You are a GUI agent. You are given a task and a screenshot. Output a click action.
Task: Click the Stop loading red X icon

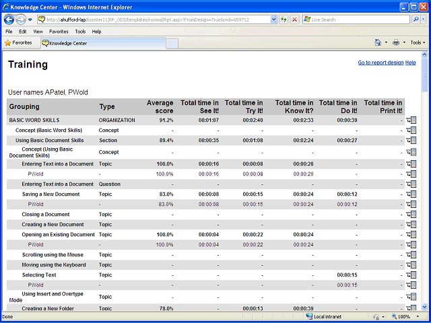(294, 20)
